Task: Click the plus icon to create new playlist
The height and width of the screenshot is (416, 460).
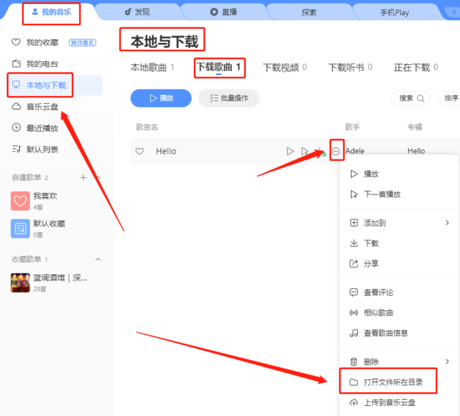Action: tap(84, 178)
